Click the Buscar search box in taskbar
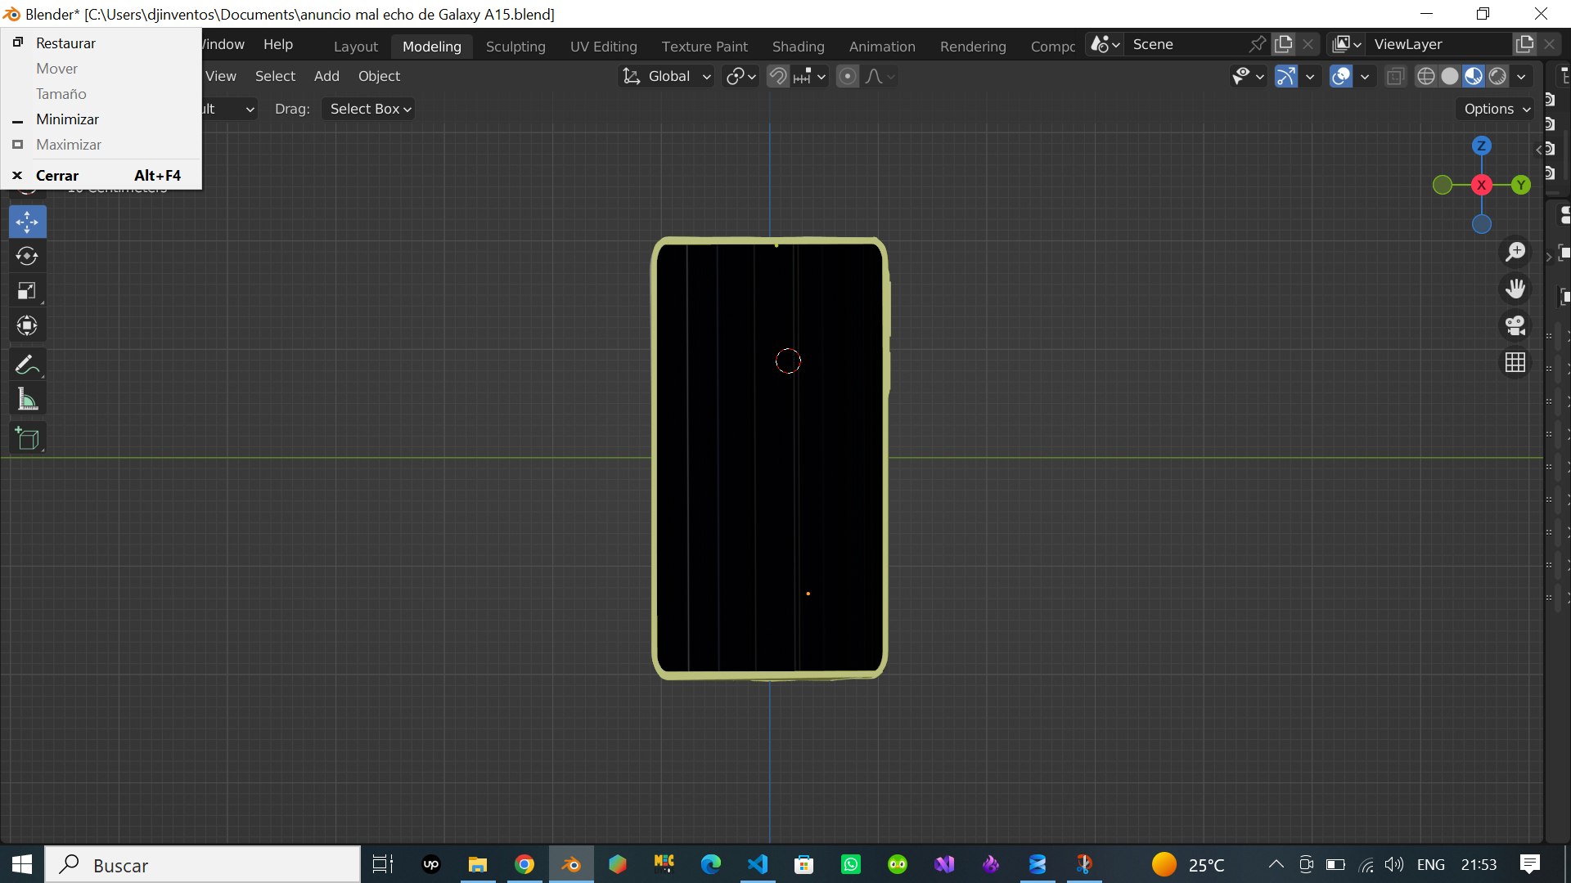1571x883 pixels. [x=203, y=864]
